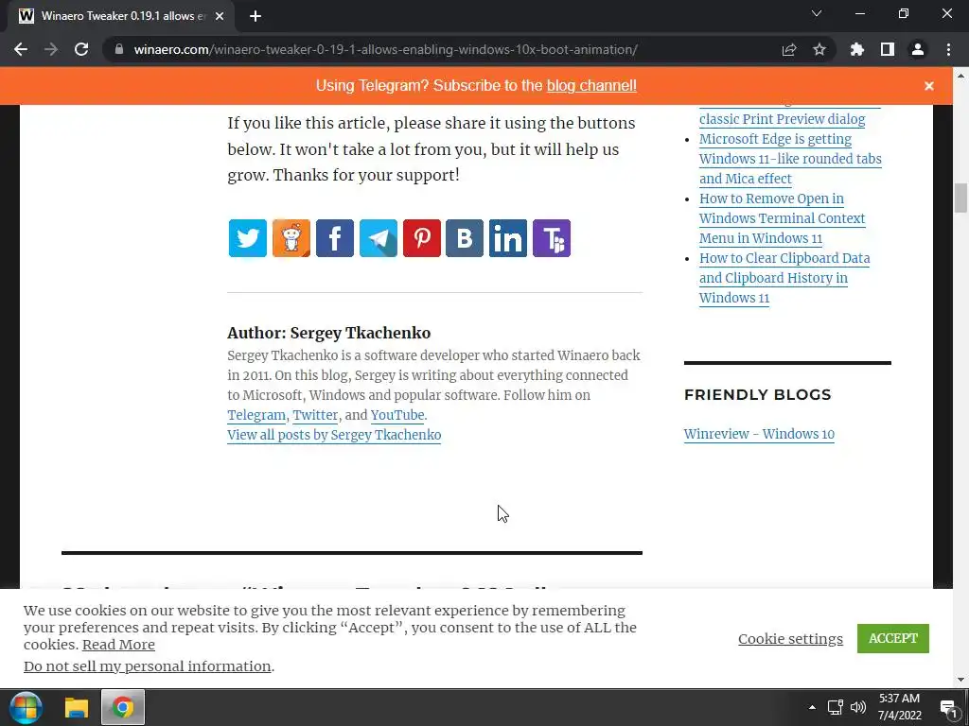Screen dimensions: 969x726
Task: Share article via Twitter icon
Action: [247, 237]
